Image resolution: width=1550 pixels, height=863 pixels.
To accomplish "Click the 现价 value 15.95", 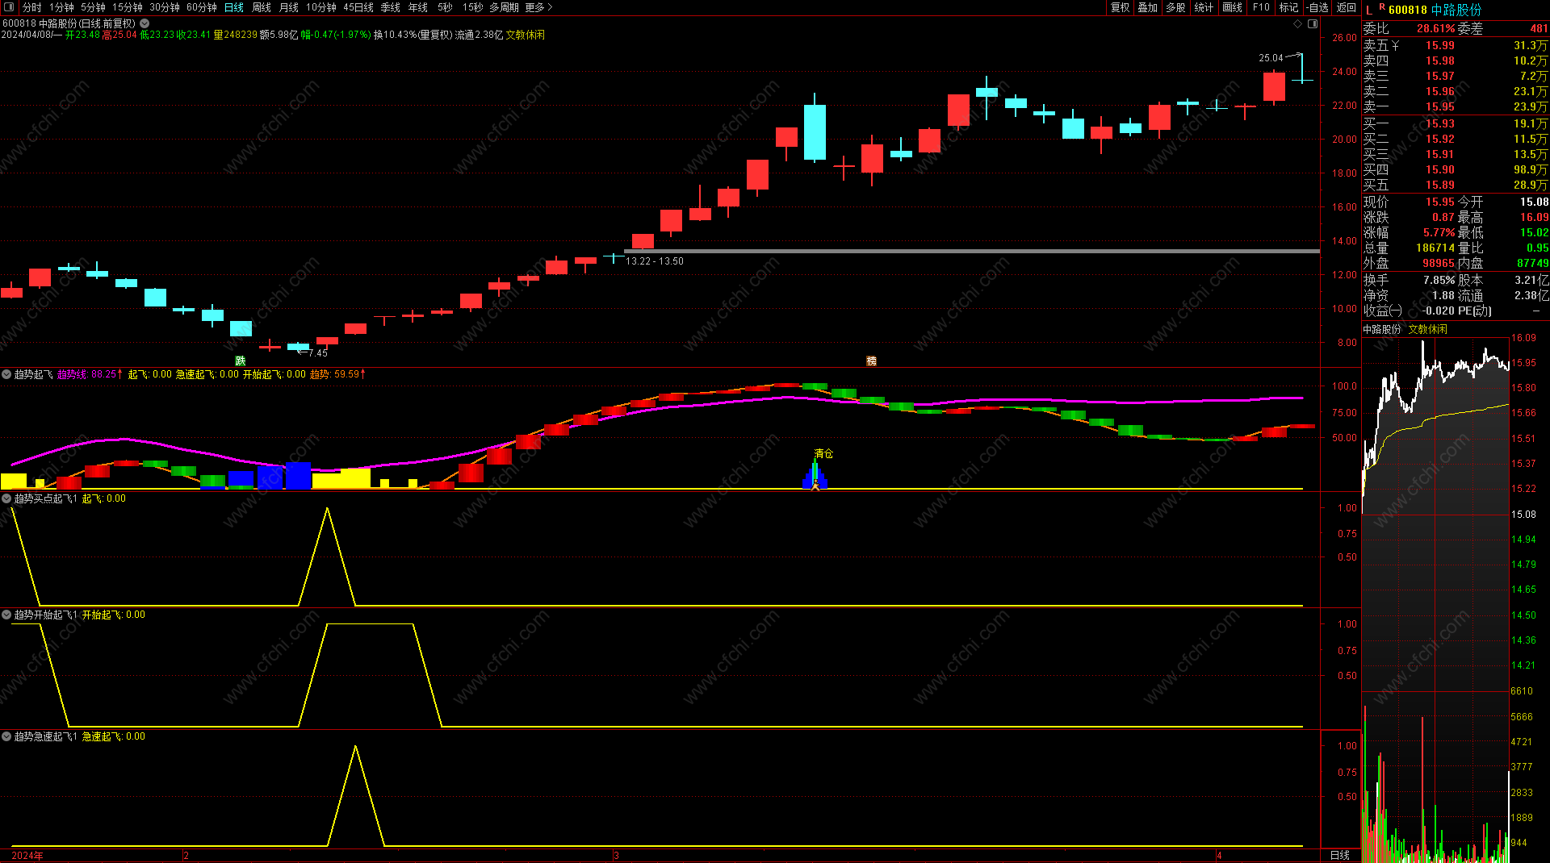I will coord(1440,202).
